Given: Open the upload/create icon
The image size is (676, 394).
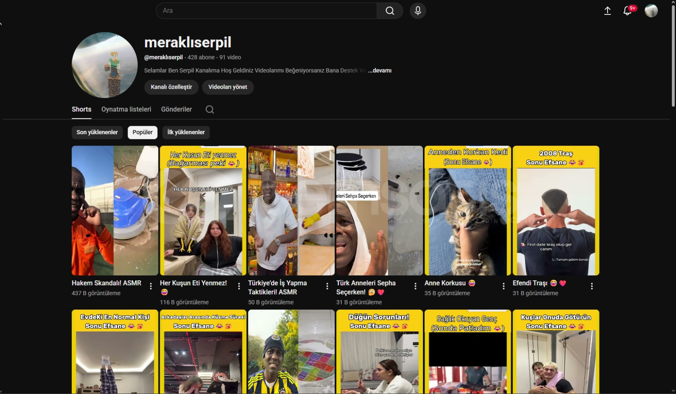Looking at the screenshot, I should point(608,11).
